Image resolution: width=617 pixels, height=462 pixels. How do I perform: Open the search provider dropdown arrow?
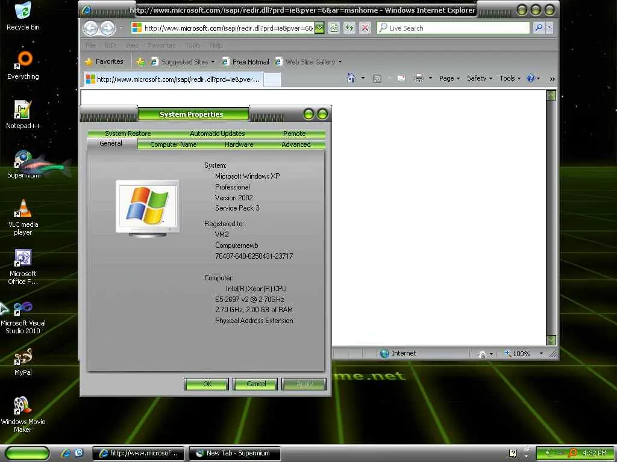pos(550,28)
